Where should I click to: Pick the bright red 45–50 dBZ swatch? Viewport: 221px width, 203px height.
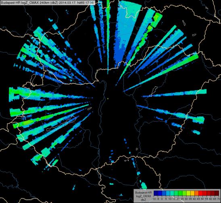click(200, 193)
